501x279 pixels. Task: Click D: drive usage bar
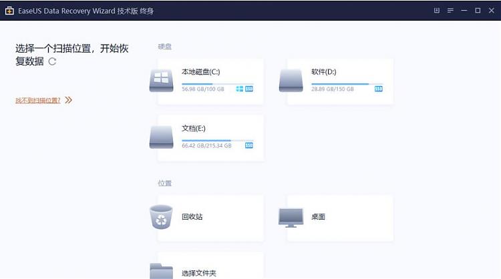coord(347,84)
